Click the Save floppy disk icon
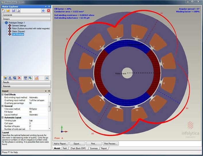203x156 pixels. (14, 10)
